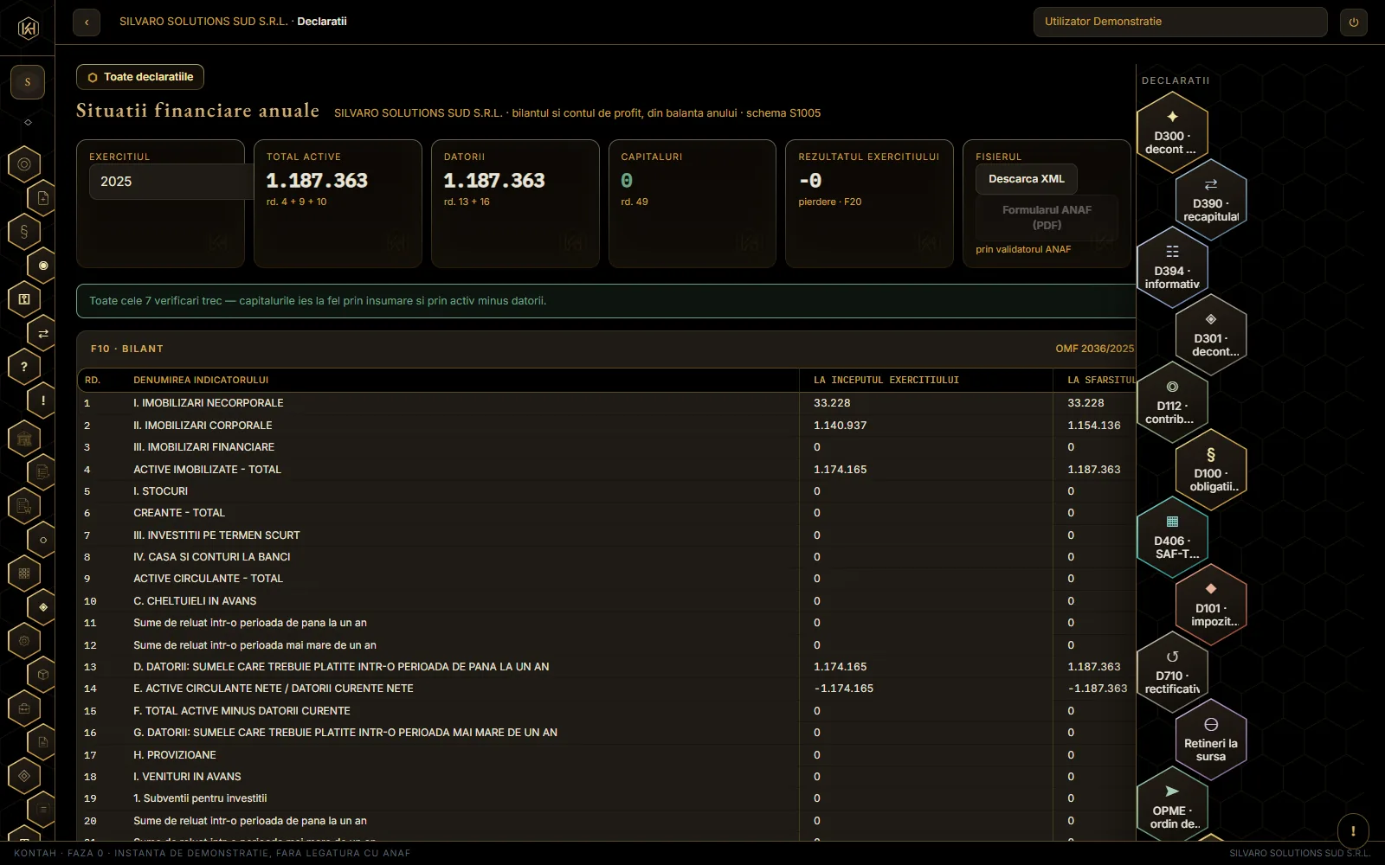Open the briefcase hexagon icon
Screen dimensions: 1385x865
pos(24,708)
